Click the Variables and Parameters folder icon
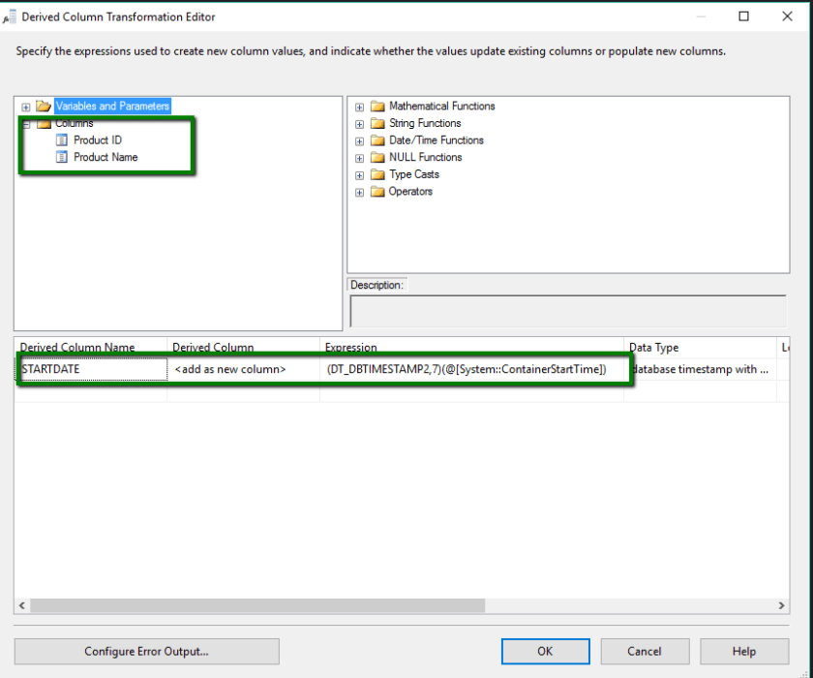This screenshot has width=813, height=678. (x=44, y=107)
